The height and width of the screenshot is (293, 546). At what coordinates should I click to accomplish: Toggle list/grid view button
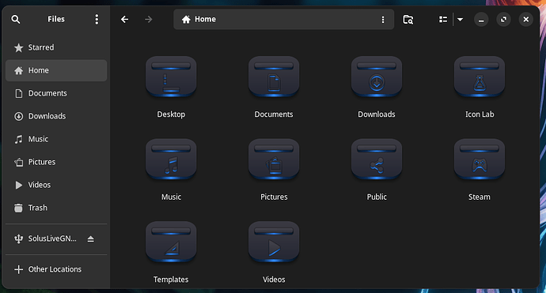point(443,20)
